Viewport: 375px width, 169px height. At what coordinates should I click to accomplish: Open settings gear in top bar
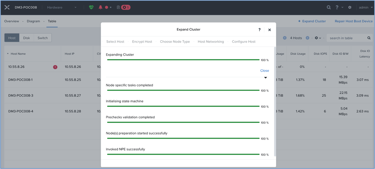pos(350,7)
